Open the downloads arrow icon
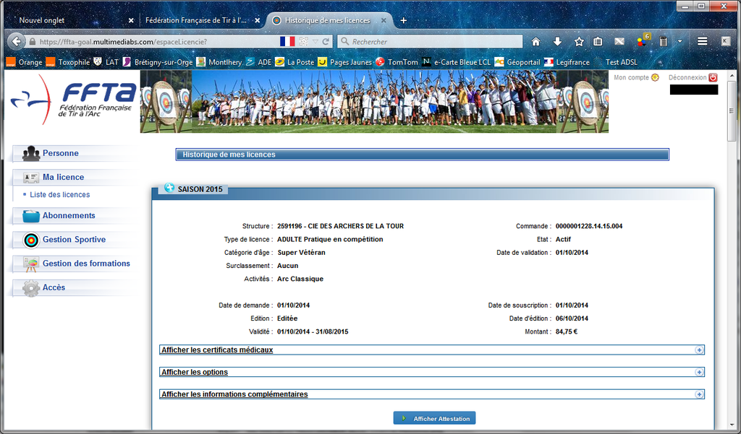The width and height of the screenshot is (741, 434). (x=557, y=42)
